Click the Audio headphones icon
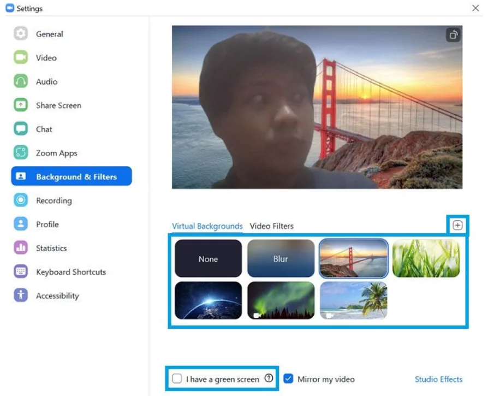 coord(21,81)
